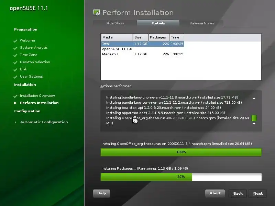Sort by the Size column header
The height and width of the screenshot is (206, 275).
(141, 37)
